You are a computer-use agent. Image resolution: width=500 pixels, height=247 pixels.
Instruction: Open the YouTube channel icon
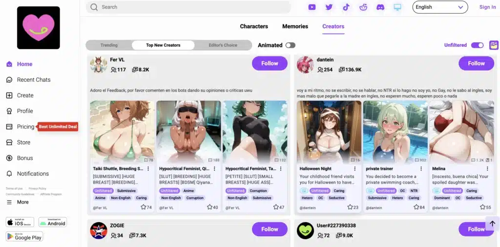312,7
